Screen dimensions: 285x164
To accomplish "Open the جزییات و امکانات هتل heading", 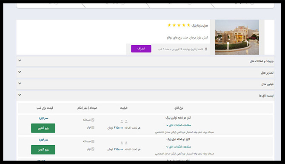I will (x=261, y=61).
